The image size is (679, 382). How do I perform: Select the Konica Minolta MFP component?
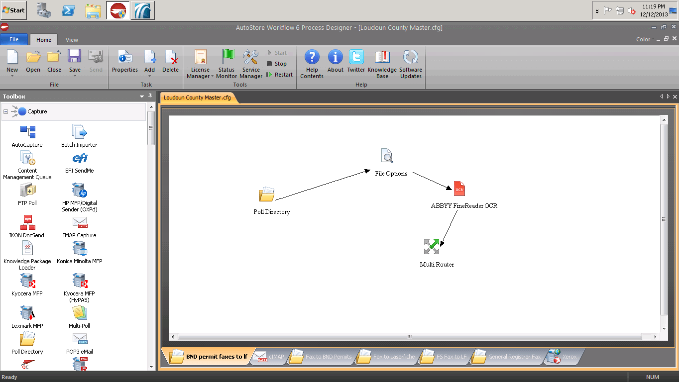point(79,253)
